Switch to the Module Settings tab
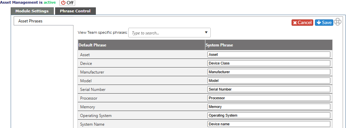The width and height of the screenshot is (352, 128). (32, 11)
